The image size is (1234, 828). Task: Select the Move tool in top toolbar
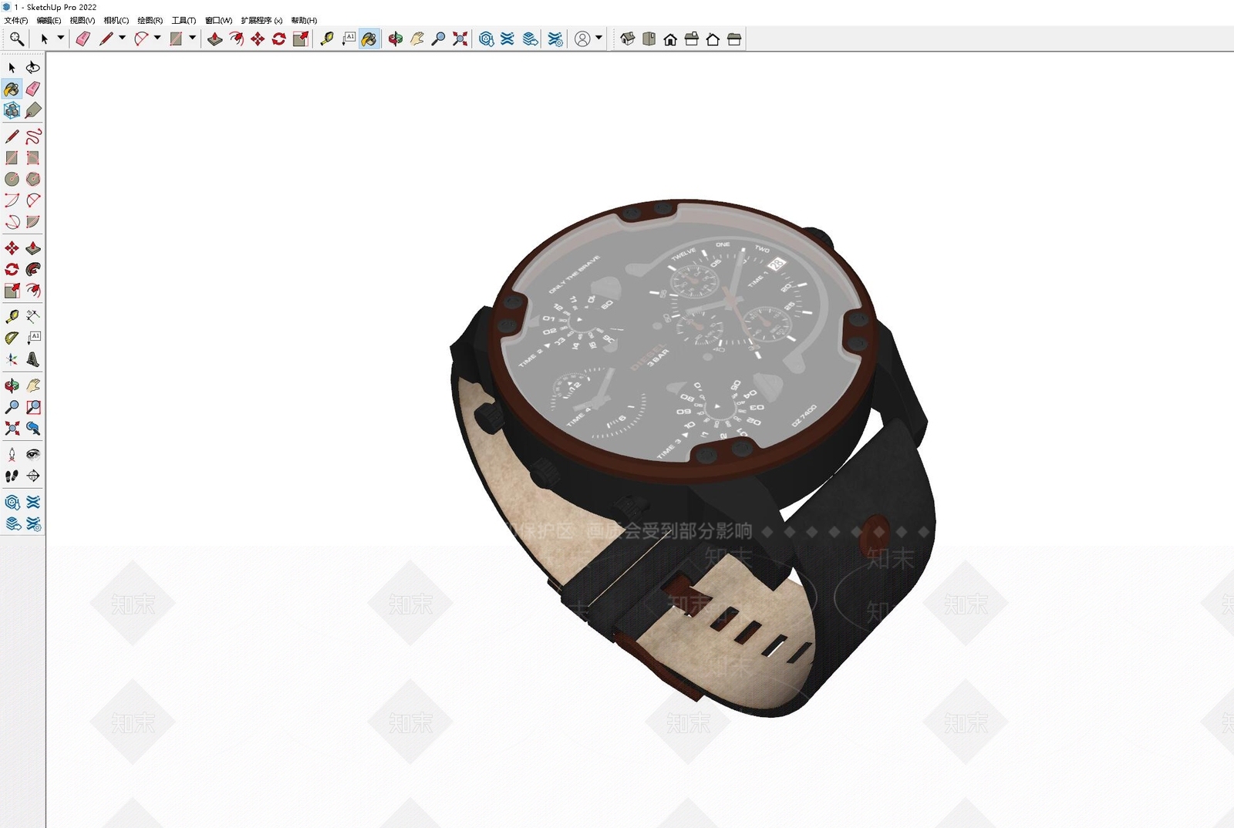[258, 39]
